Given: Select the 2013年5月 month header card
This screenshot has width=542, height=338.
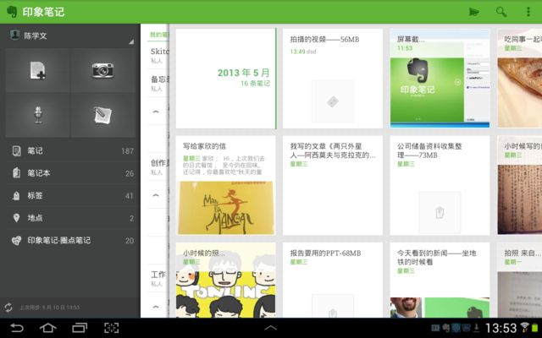Looking at the screenshot, I should point(226,79).
